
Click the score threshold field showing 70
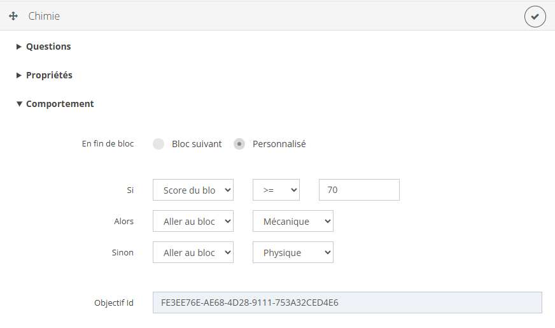point(359,190)
